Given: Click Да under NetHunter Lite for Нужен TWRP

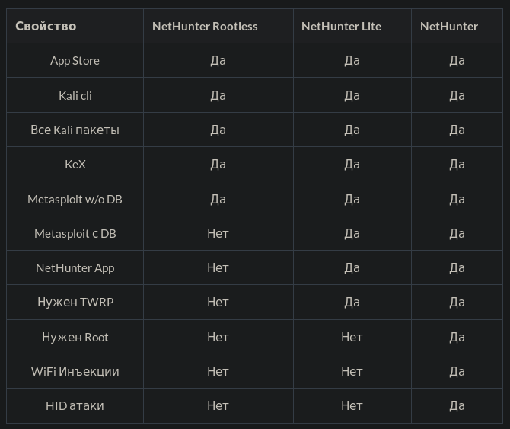Looking at the screenshot, I should click(352, 302).
